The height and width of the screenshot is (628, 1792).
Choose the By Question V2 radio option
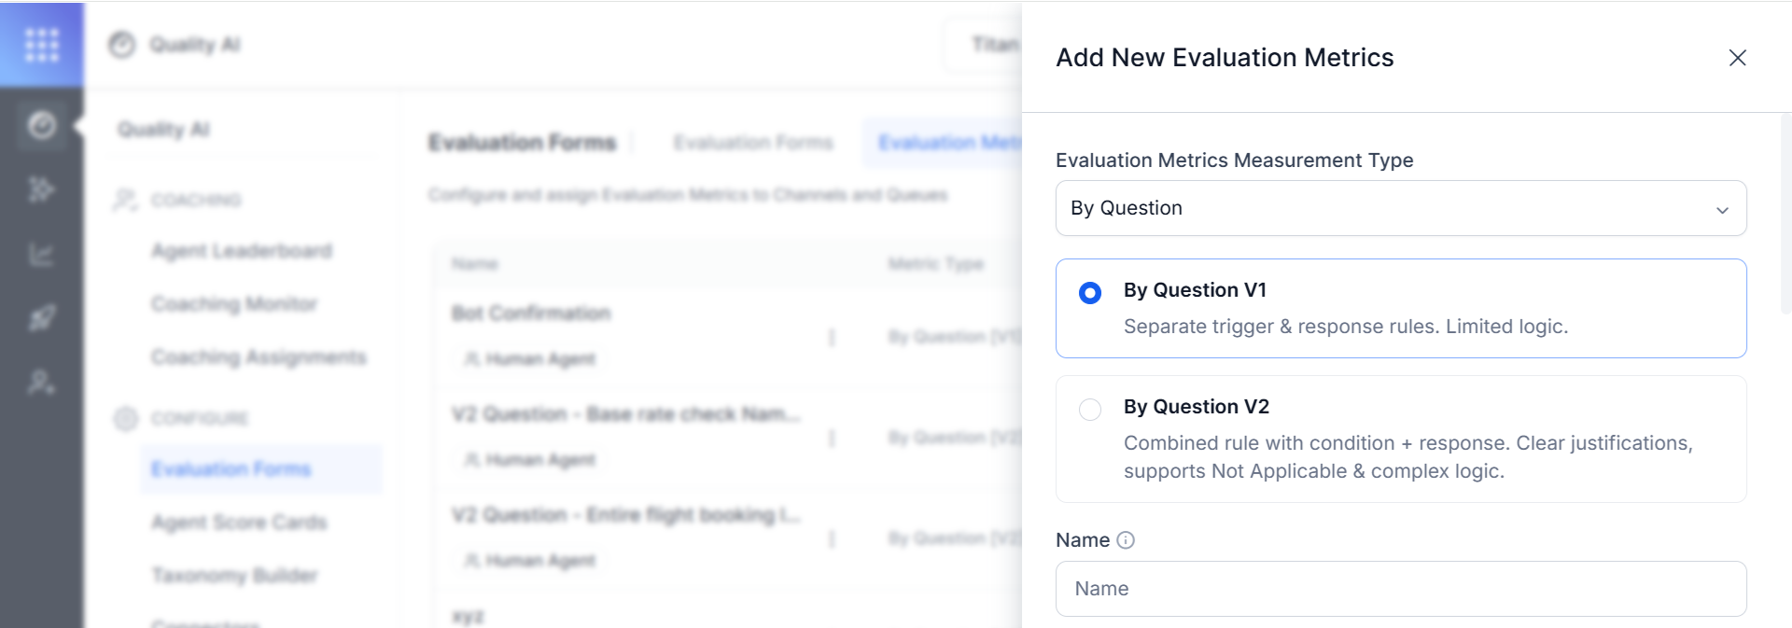(x=1090, y=410)
